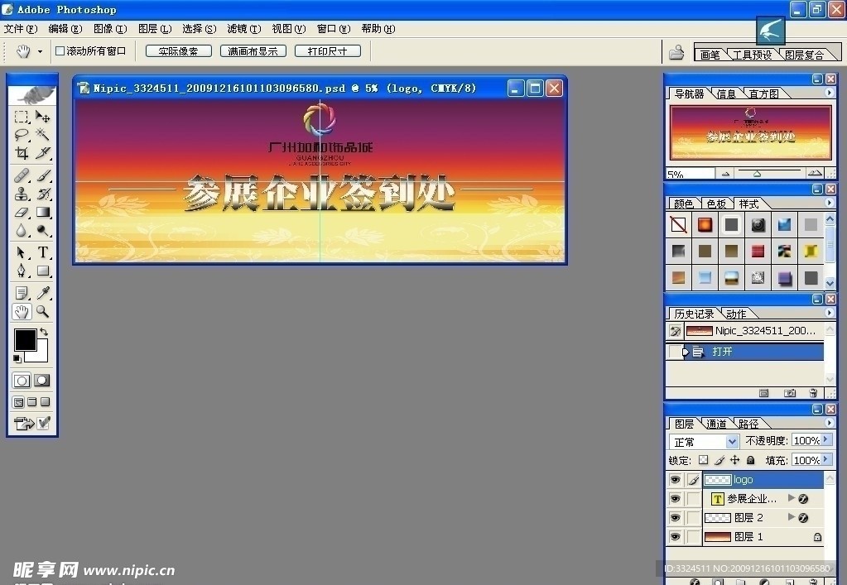This screenshot has width=847, height=585.
Task: Select the Clone Stamp tool
Action: coord(22,194)
